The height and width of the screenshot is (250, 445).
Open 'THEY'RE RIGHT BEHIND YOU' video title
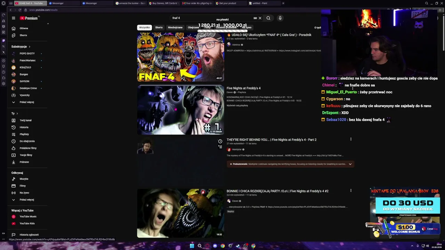pyautogui.click(x=272, y=140)
